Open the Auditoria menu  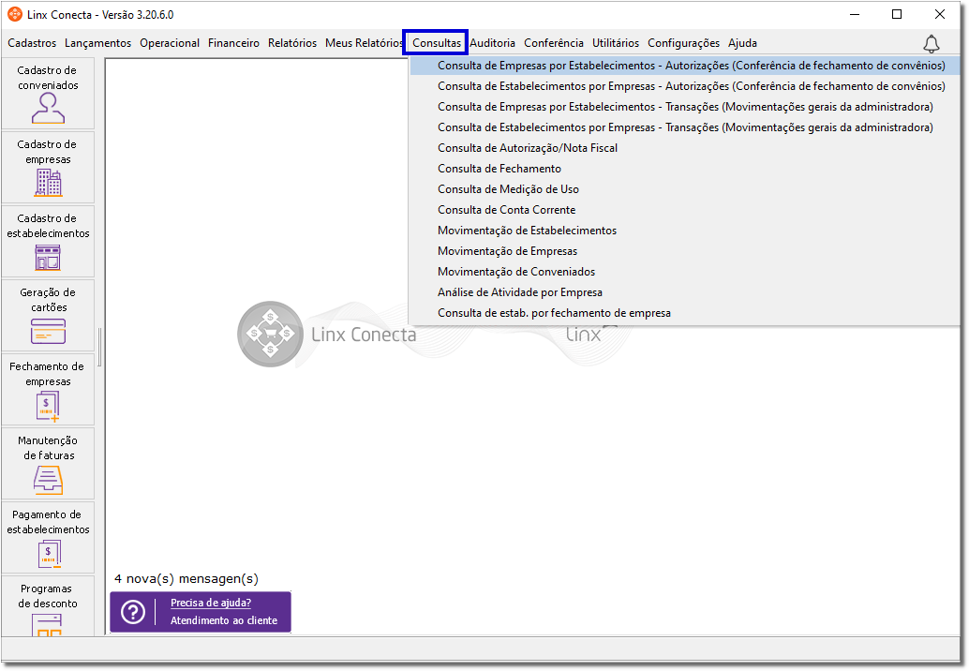pyautogui.click(x=492, y=43)
